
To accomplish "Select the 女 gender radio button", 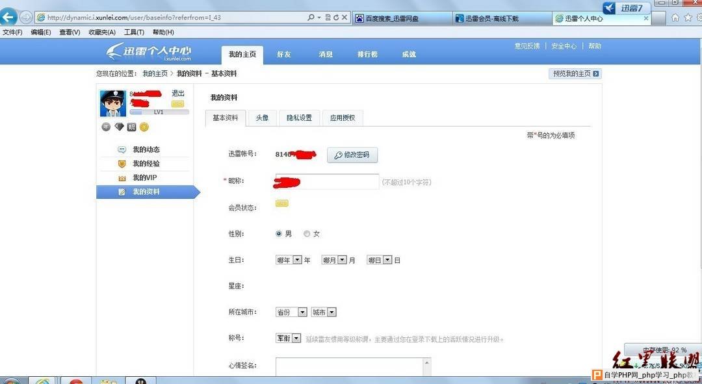I will point(307,234).
